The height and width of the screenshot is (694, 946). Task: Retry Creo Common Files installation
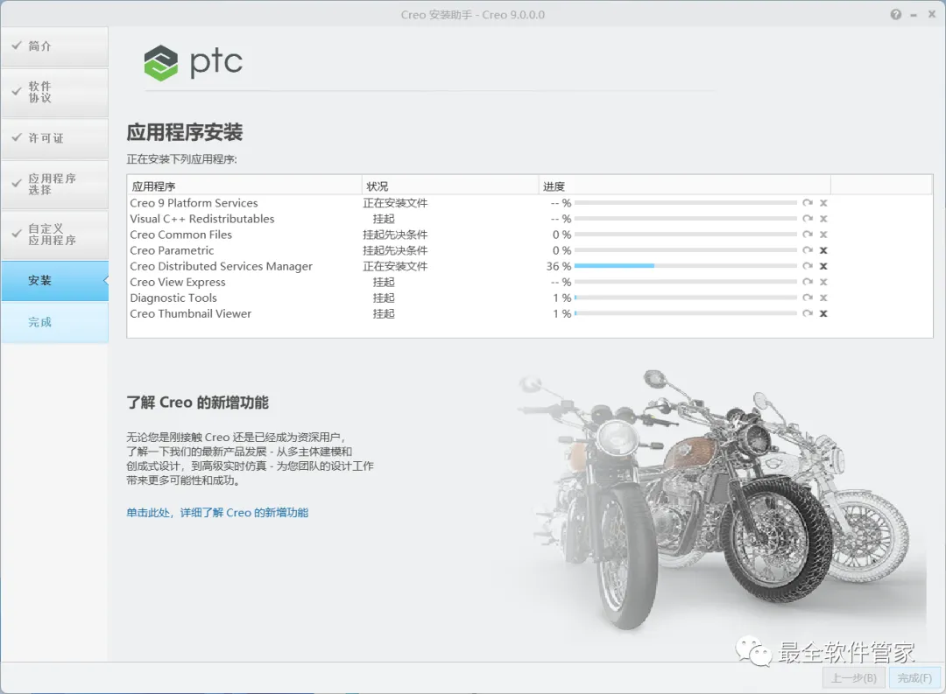point(808,234)
